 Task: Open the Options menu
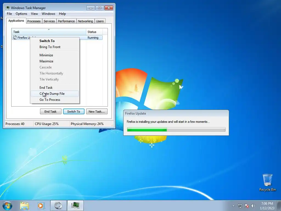[21, 14]
